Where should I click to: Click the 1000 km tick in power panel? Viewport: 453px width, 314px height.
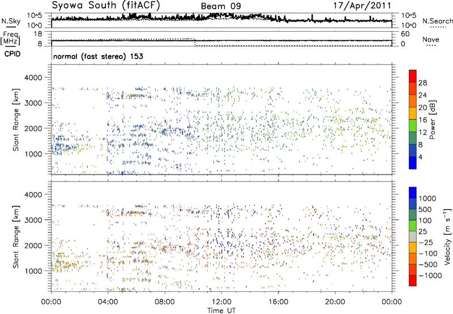coord(33,154)
